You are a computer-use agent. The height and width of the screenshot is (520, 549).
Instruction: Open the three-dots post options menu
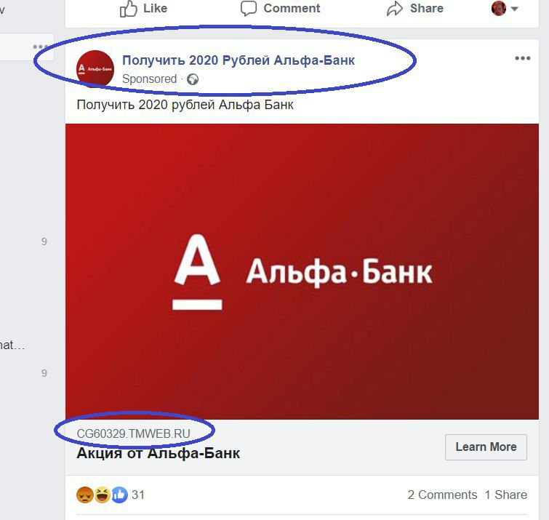click(522, 58)
